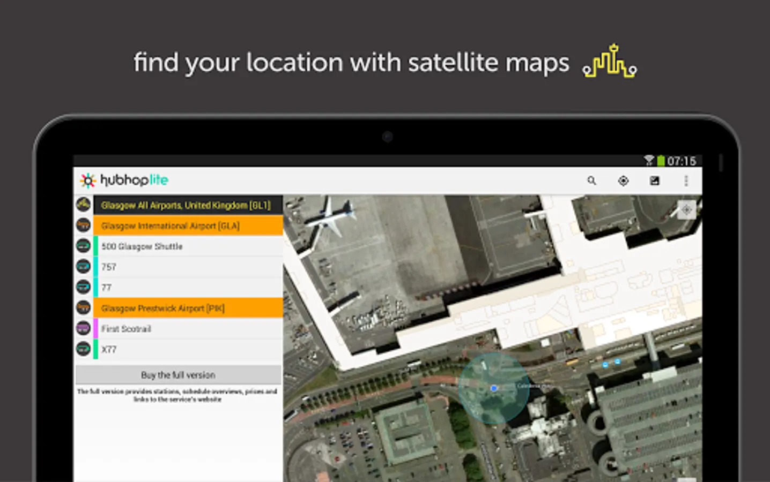Image resolution: width=770 pixels, height=482 pixels.
Task: Tap the 07:15 clock in the status bar
Action: pos(682,161)
